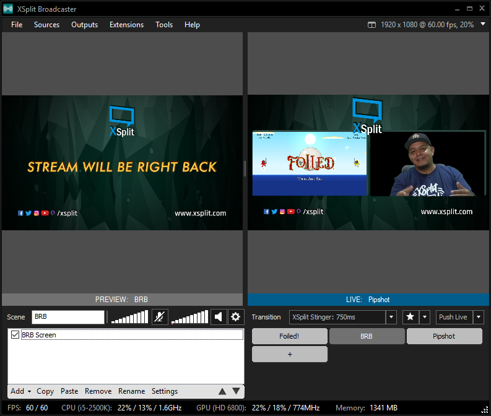Add a new scene with plus button
This screenshot has width=491, height=416.
289,354
